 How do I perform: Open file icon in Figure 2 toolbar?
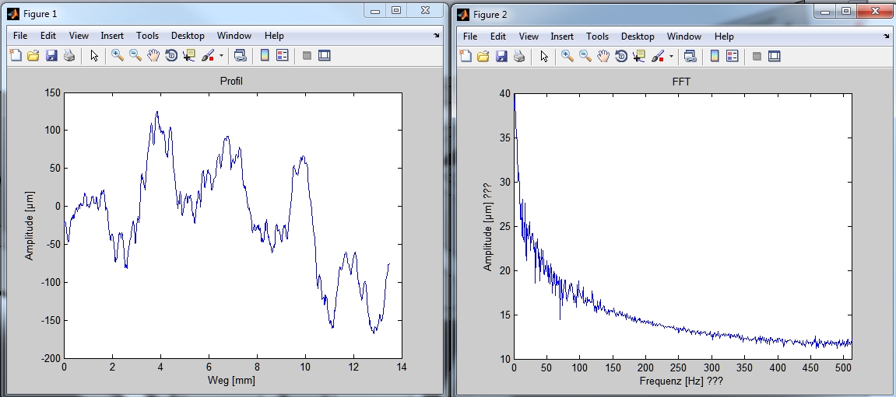483,56
